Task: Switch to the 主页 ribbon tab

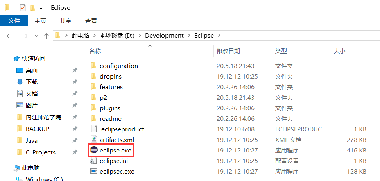Action: 40,21
